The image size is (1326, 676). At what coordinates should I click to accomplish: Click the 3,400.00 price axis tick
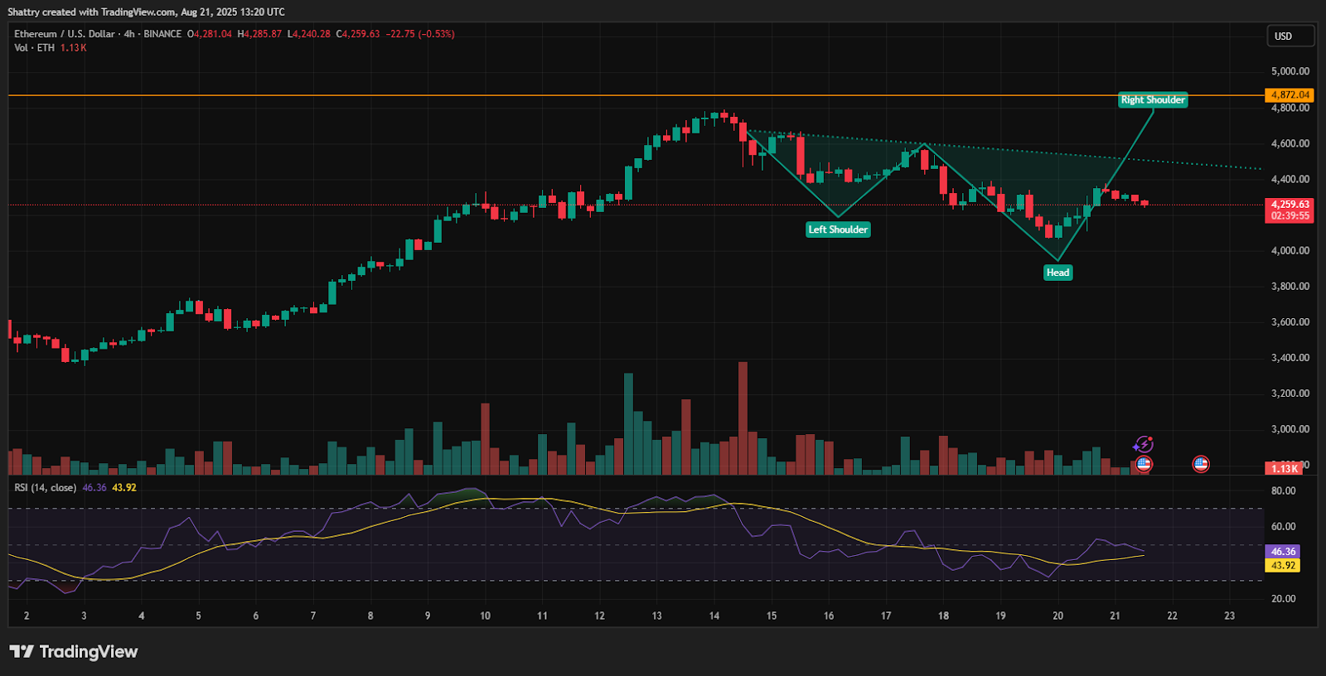pos(1290,358)
